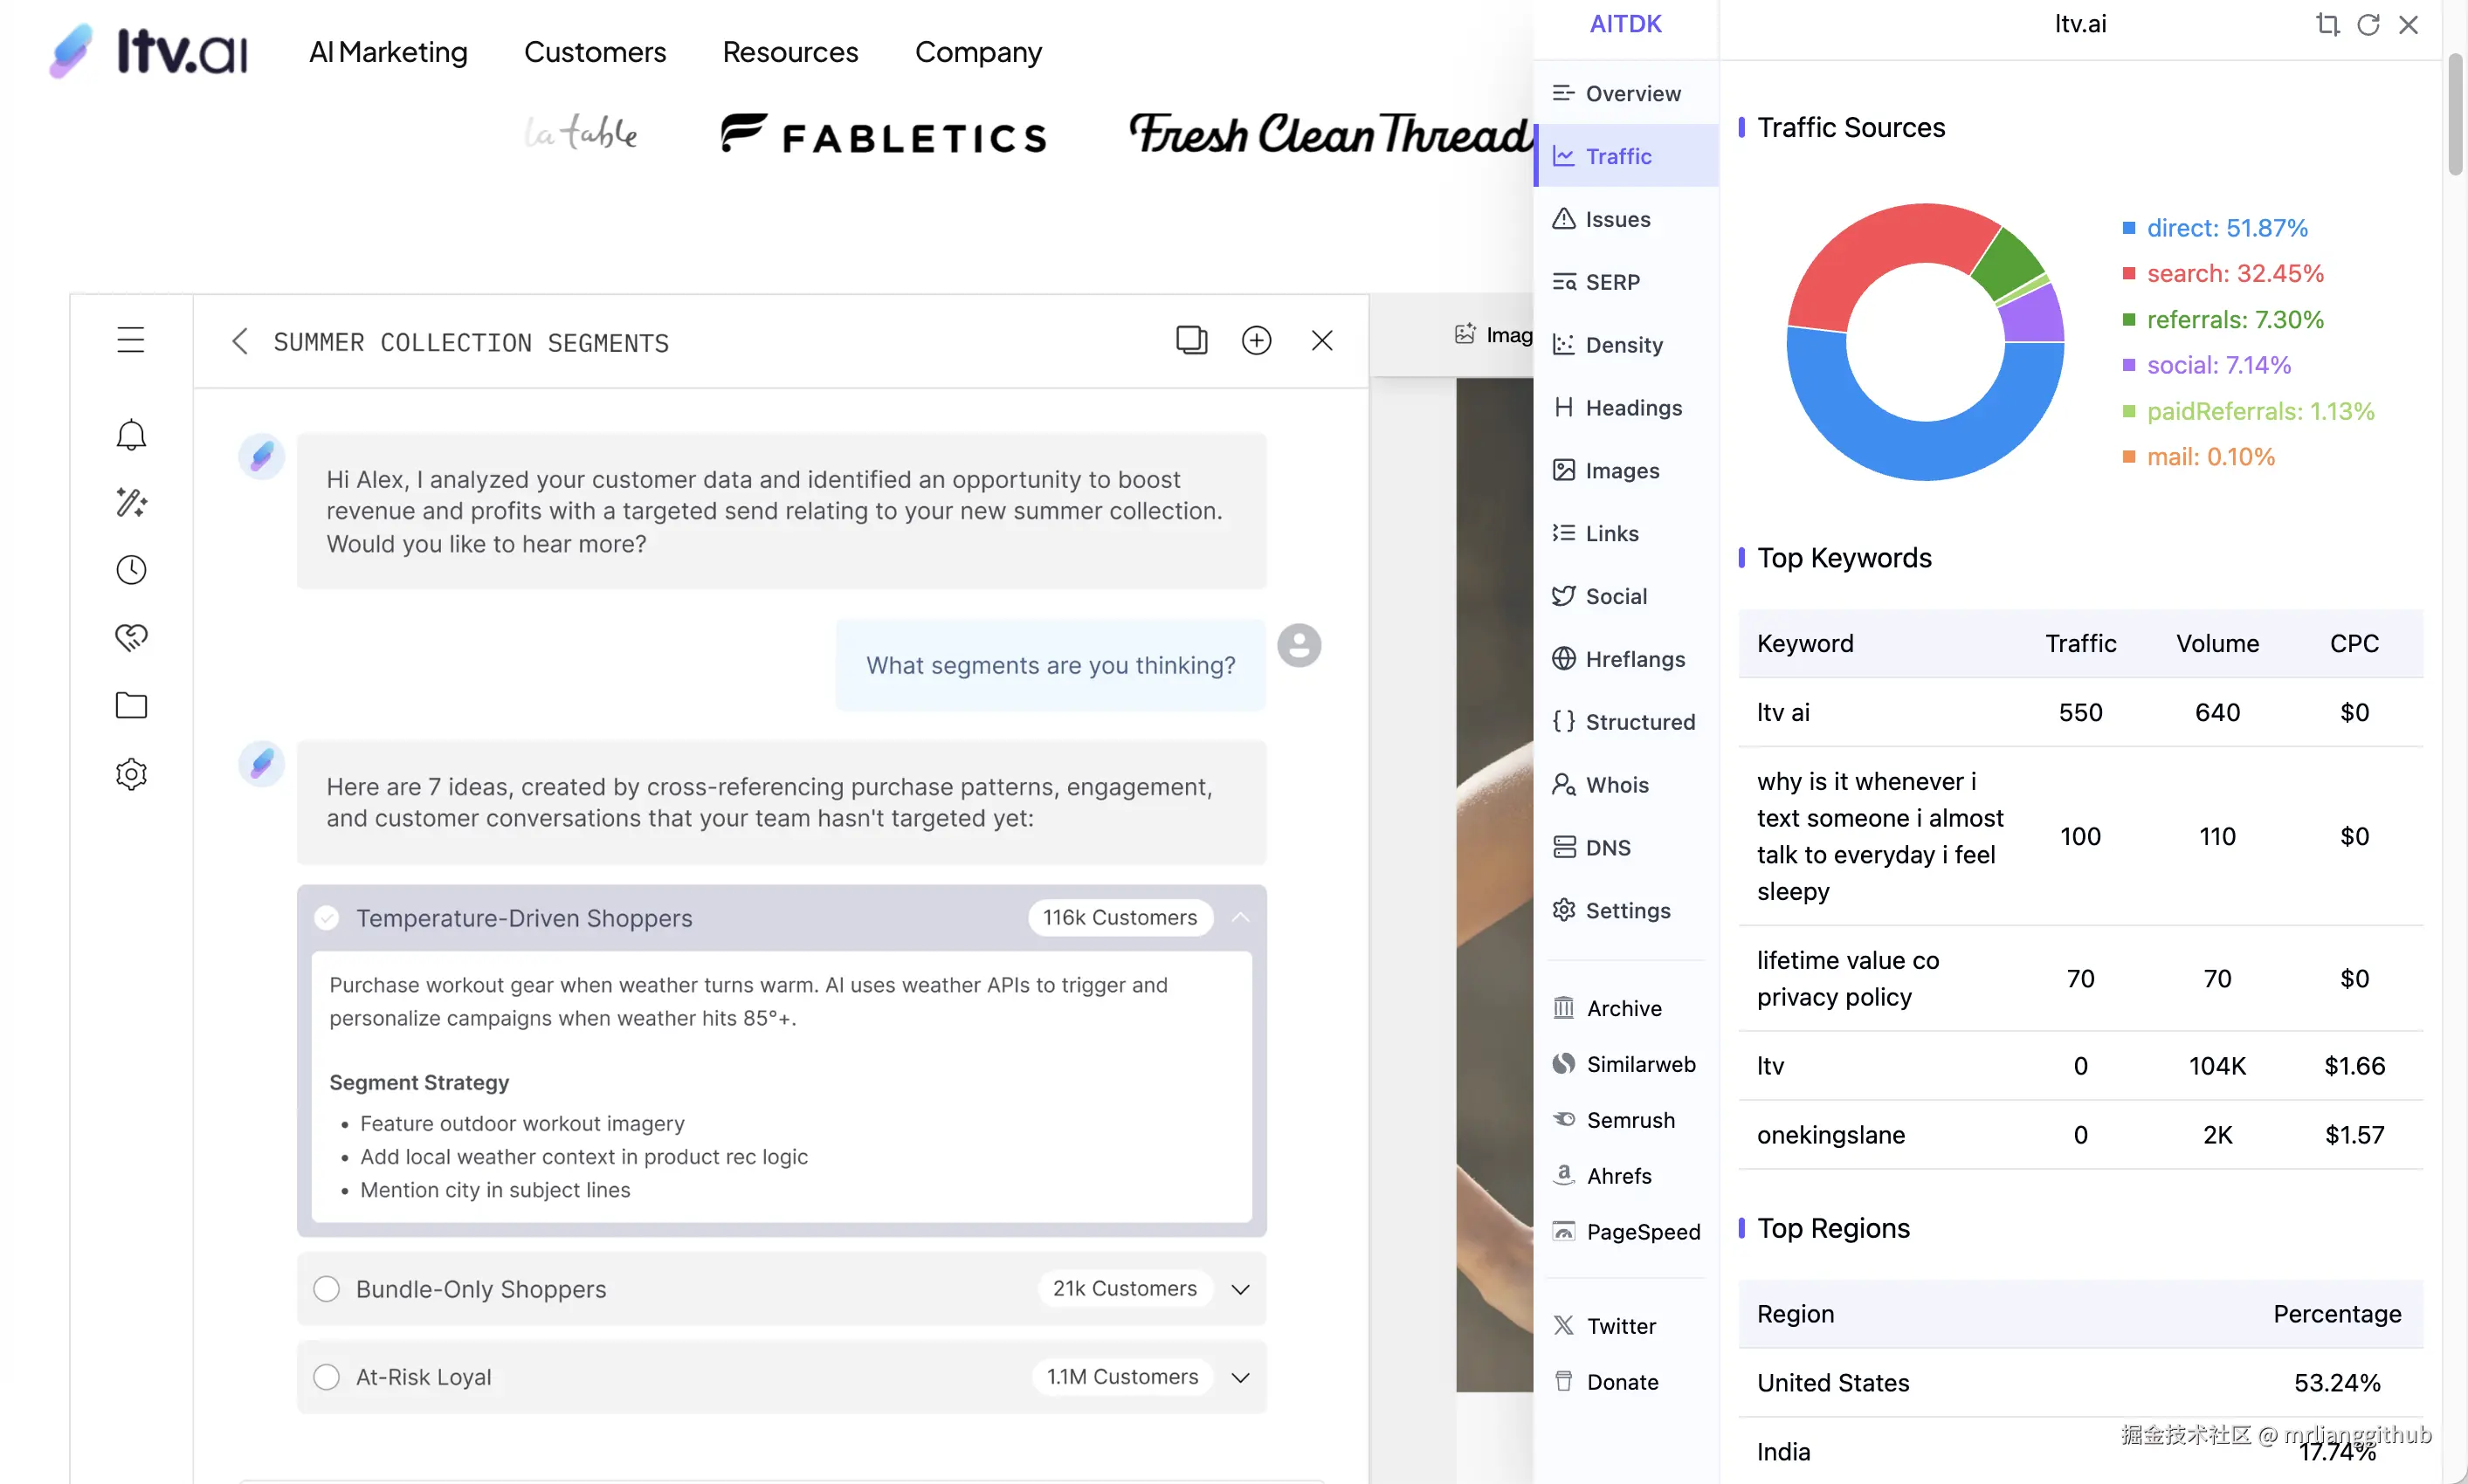Click the magic wand sidebar icon

coord(131,502)
